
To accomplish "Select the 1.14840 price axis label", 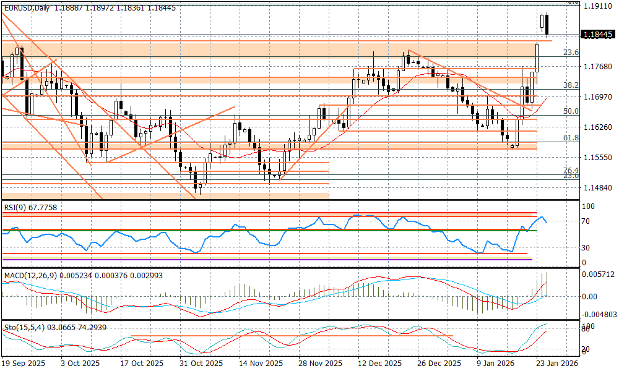I will [597, 188].
